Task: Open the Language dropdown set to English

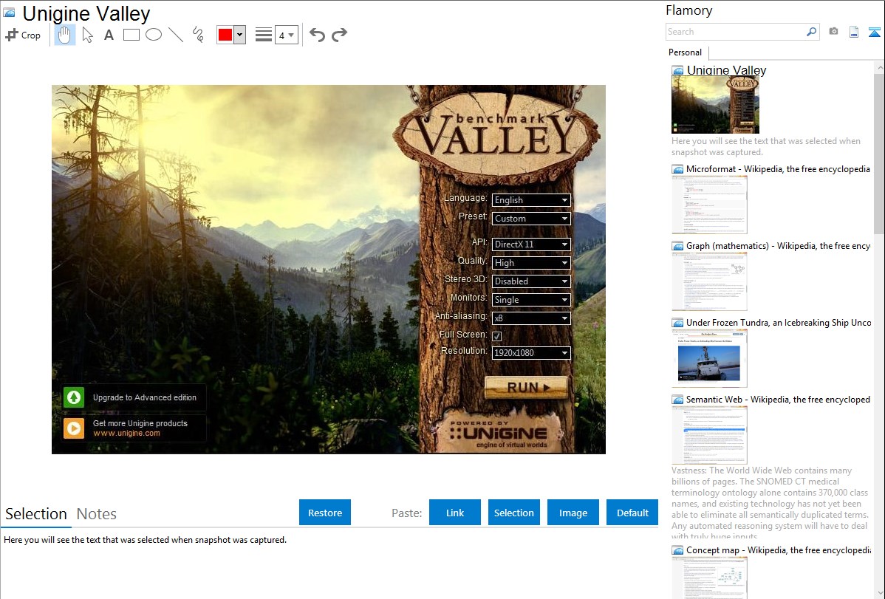Action: 531,200
